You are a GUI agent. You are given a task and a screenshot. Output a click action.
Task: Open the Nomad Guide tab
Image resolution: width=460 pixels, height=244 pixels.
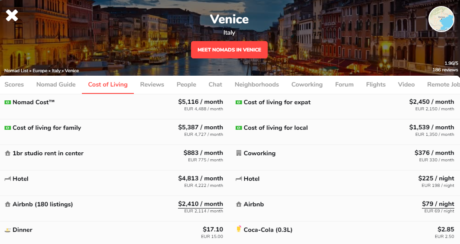tap(56, 85)
